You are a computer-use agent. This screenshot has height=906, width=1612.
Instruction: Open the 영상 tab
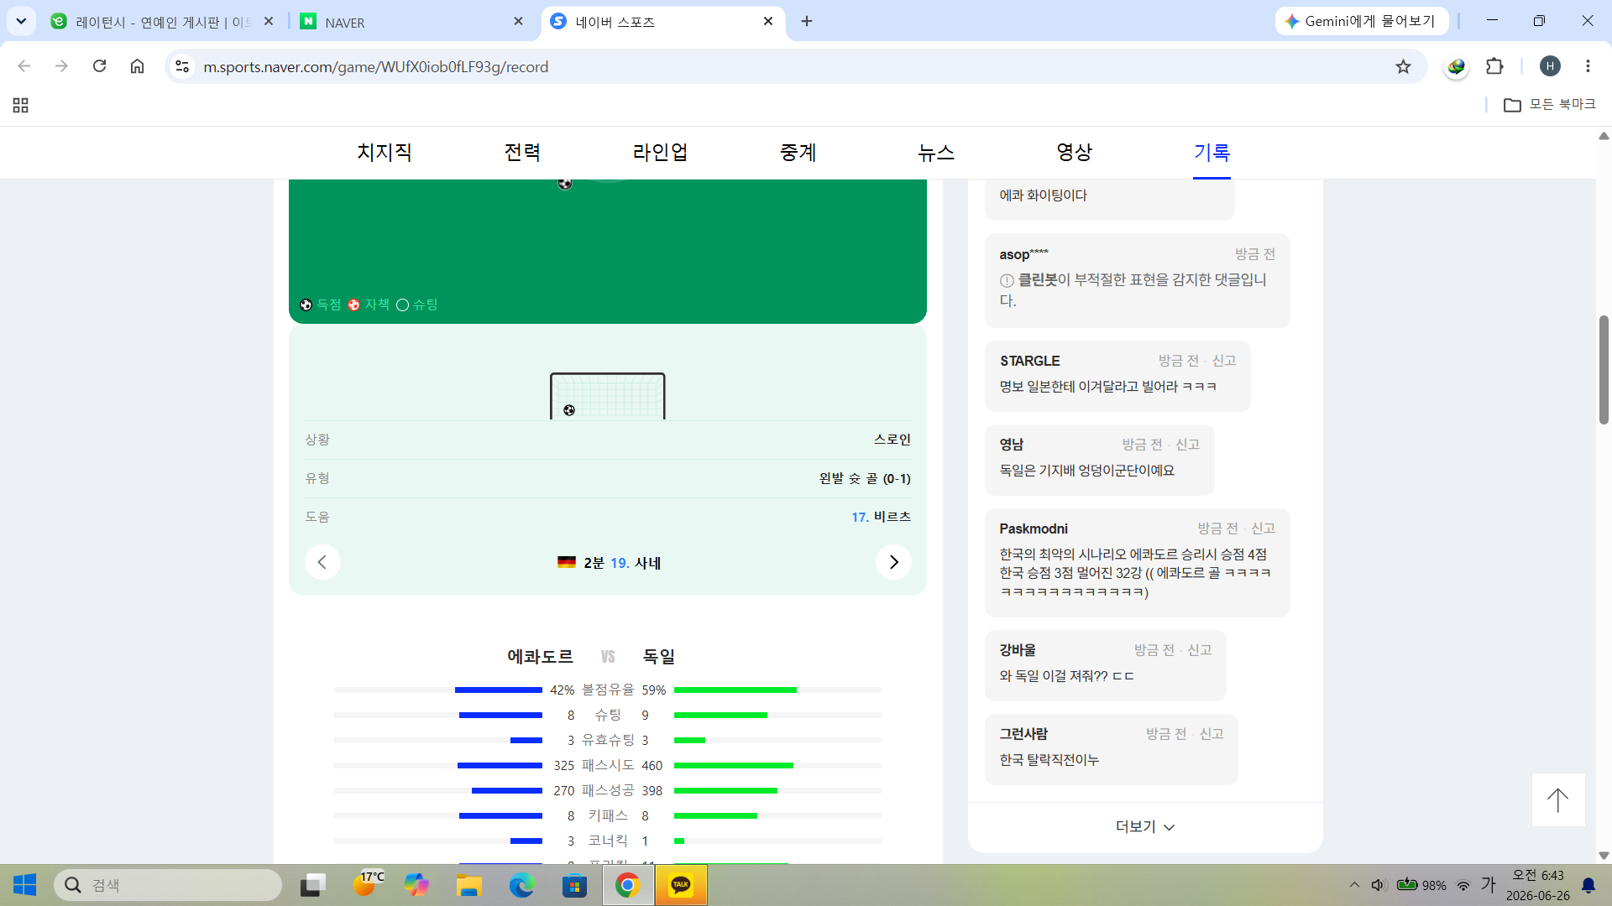pyautogui.click(x=1074, y=153)
